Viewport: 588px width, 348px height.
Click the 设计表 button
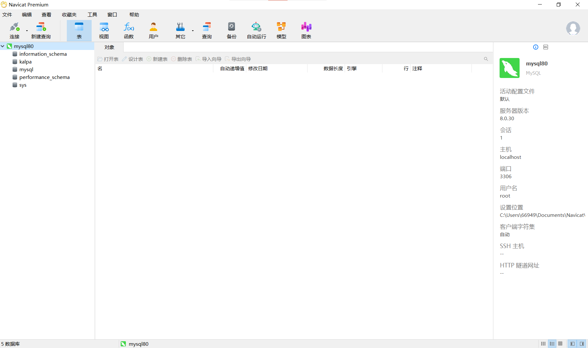pos(133,59)
